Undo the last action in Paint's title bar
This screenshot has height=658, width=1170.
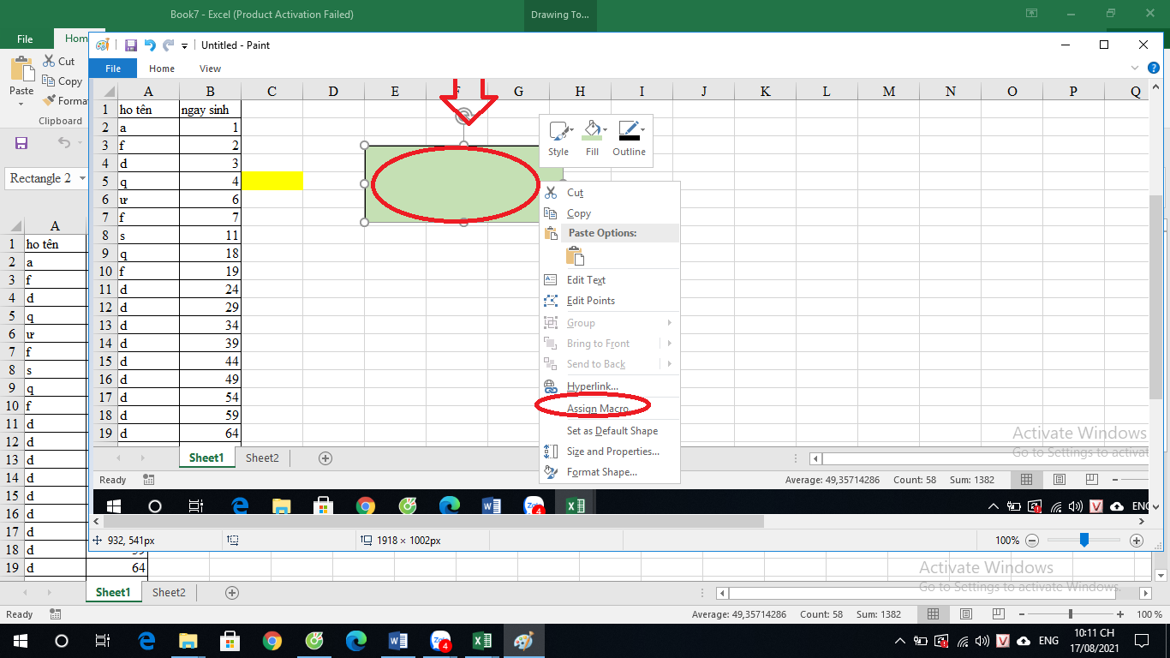[x=150, y=45]
